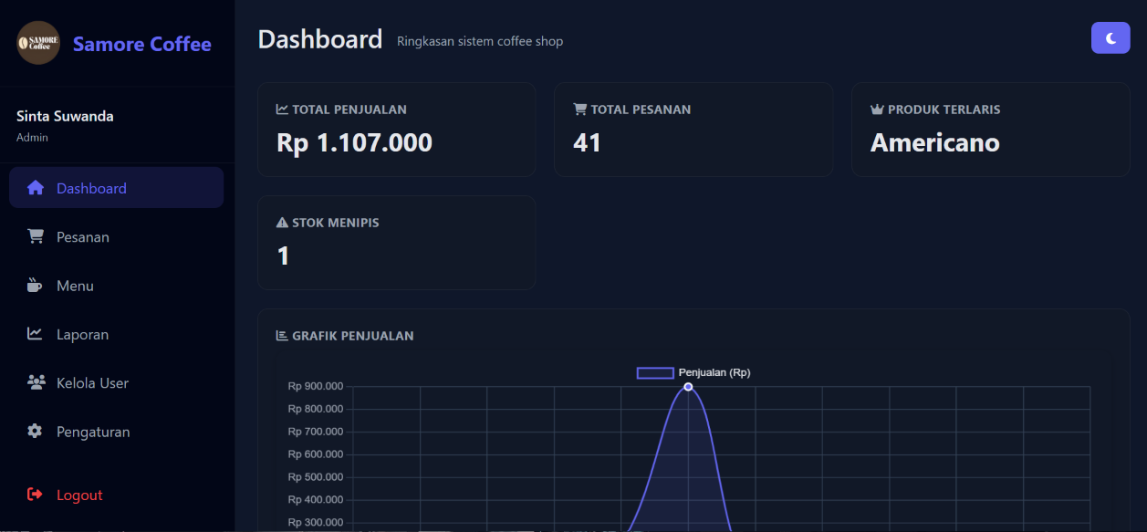Viewport: 1147px width, 532px height.
Task: Click the coffee cup icon in the sidebar
Action: click(x=35, y=285)
